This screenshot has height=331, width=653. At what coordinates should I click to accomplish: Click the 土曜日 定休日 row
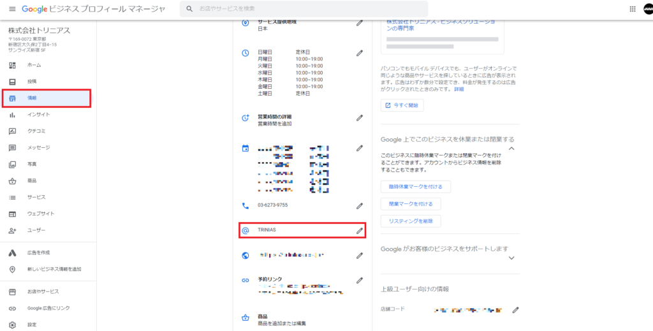coord(284,93)
